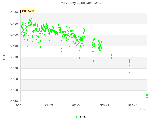Click the Oct 27 axis label
162x122 pixels.
76,105
